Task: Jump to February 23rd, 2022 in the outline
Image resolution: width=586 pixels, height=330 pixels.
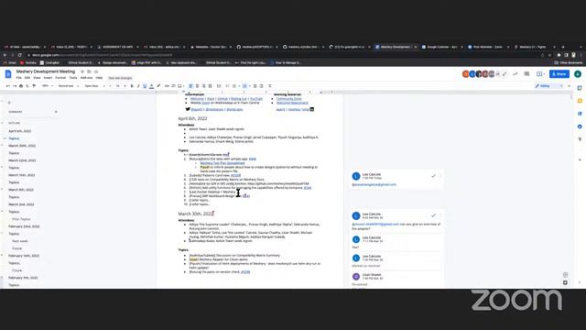Action: pyautogui.click(x=24, y=226)
